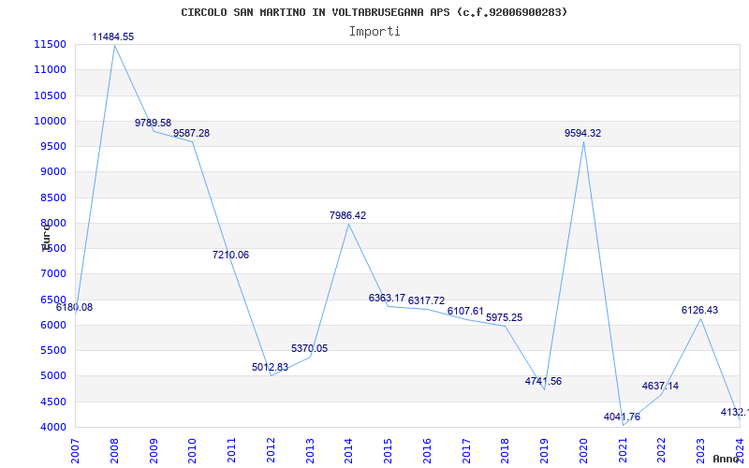This screenshot has width=749, height=468.
Task: Click the Importi subtitle text
Action: pos(374,32)
